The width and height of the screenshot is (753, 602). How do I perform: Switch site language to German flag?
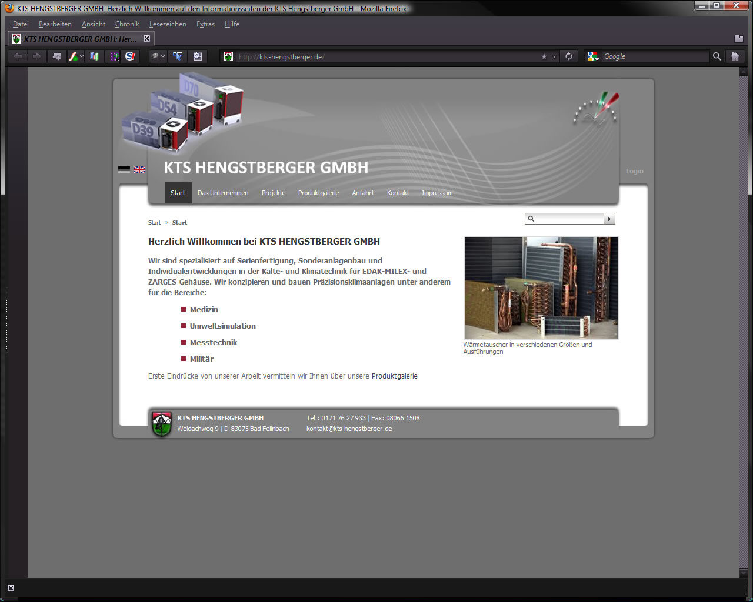pyautogui.click(x=124, y=170)
